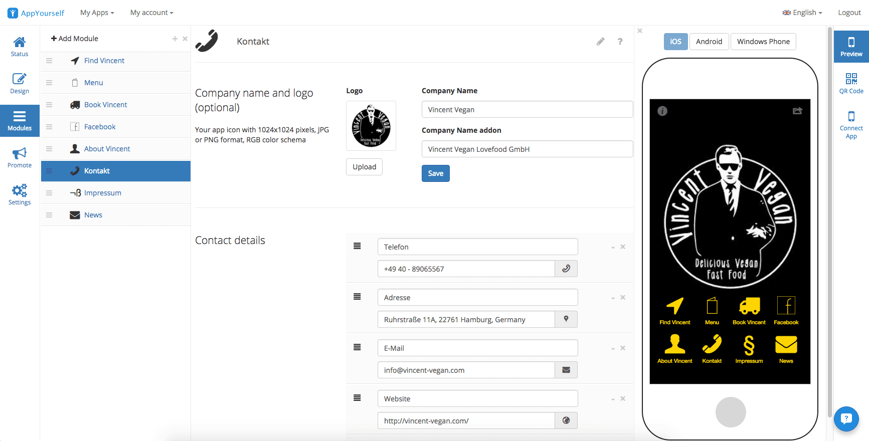This screenshot has height=441, width=869.
Task: Open the My account dropdown
Action: tap(152, 13)
